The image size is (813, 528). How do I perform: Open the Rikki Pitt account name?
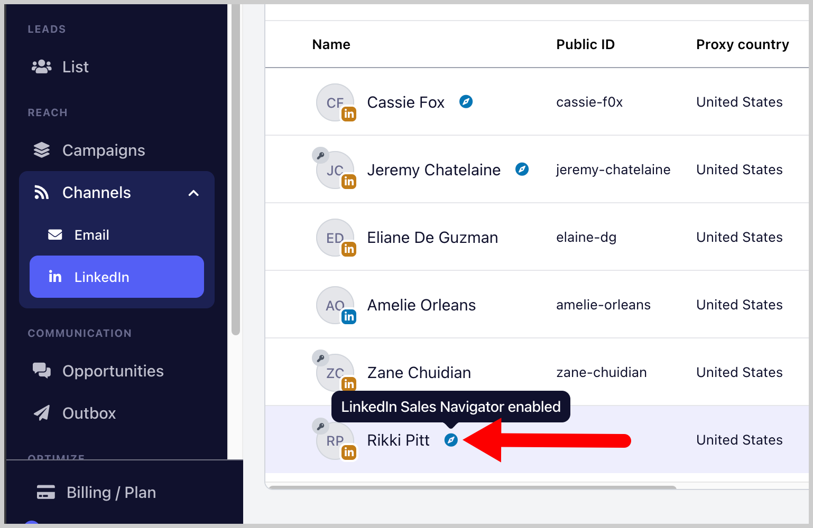tap(398, 440)
